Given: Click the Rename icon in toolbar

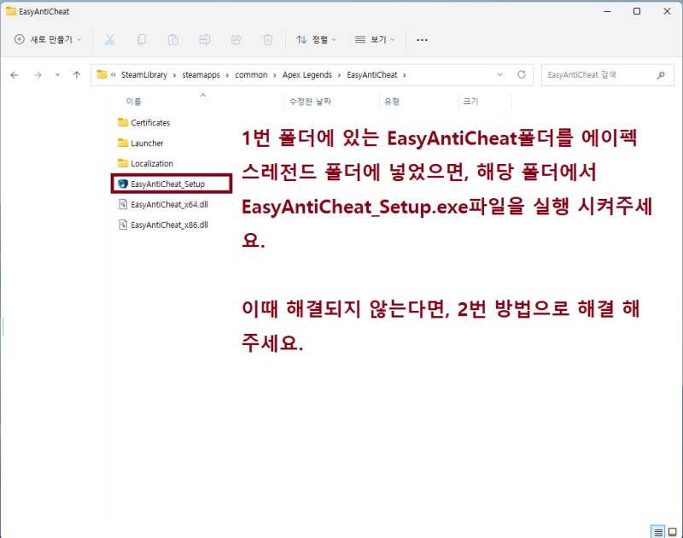Looking at the screenshot, I should coord(204,39).
